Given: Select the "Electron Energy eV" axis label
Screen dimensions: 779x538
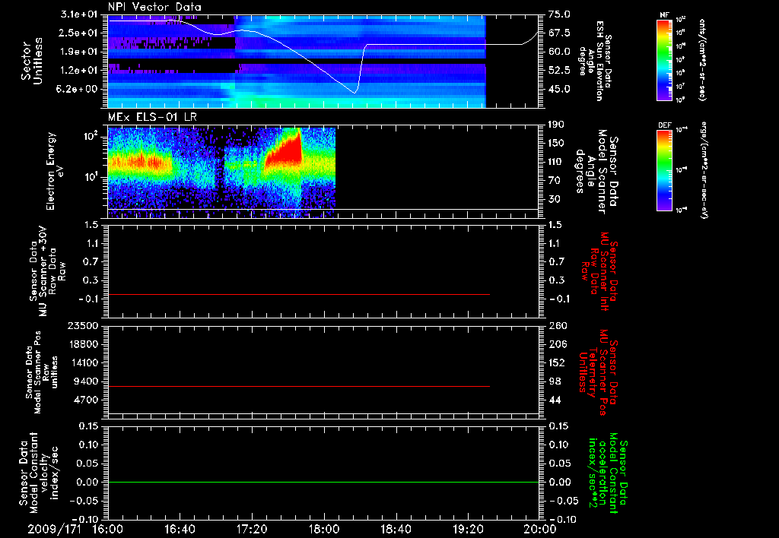Looking at the screenshot, I should (x=56, y=171).
